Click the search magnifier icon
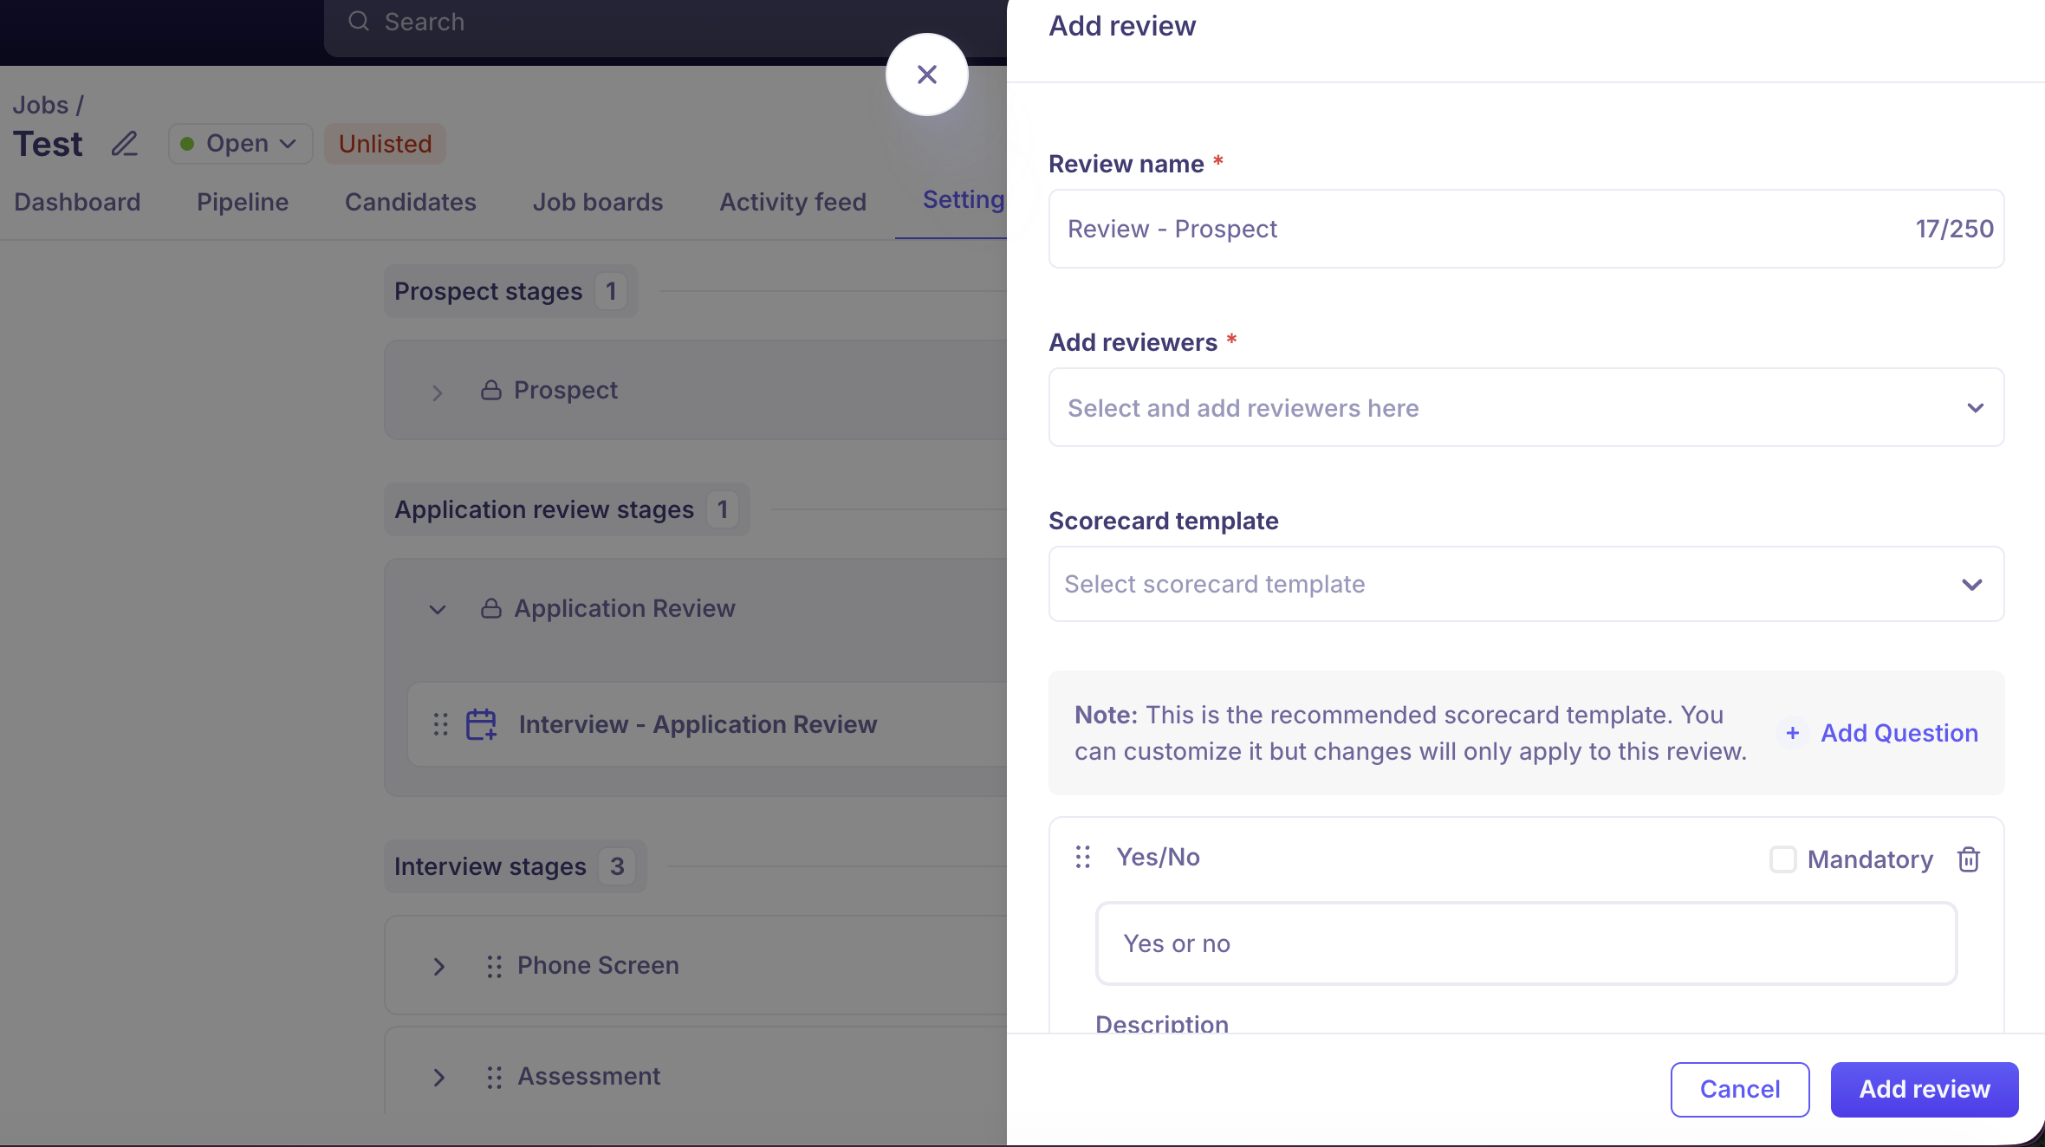Screen dimensions: 2045x1147 (359, 22)
